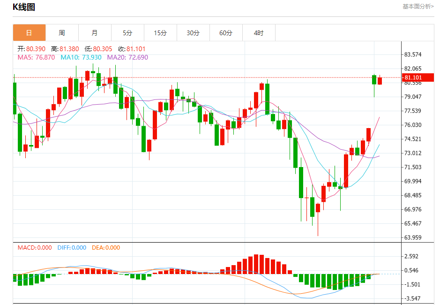Click the 73.012 price axis label
Image resolution: width=440 pixels, height=305 pixels.
tap(413, 153)
